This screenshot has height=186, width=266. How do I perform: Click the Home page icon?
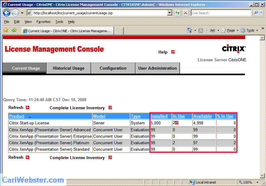(190, 30)
